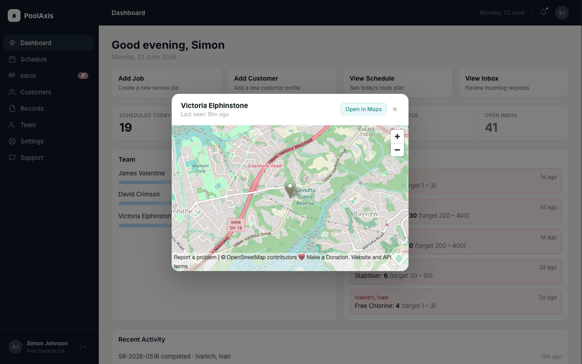
Task: Click the Support chat bubble icon
Action: [x=12, y=157]
